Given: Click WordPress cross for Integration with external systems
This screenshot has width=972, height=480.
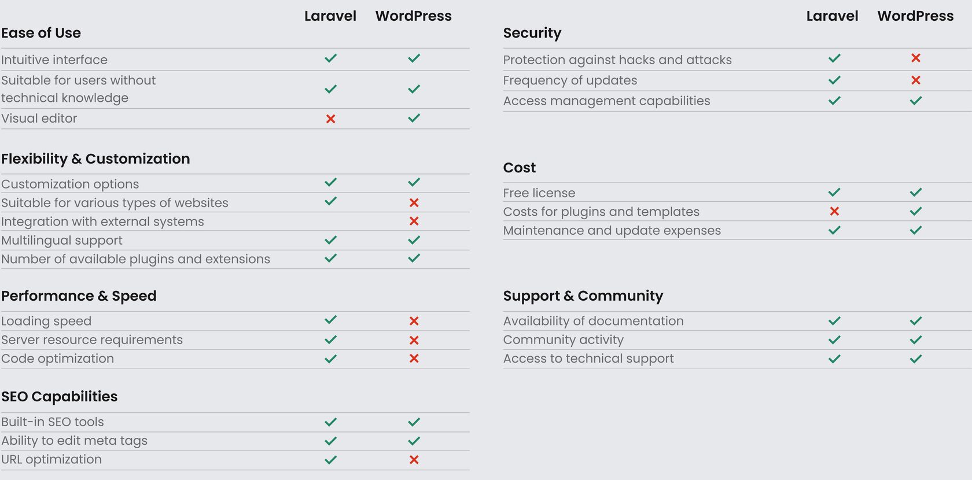Looking at the screenshot, I should point(414,221).
